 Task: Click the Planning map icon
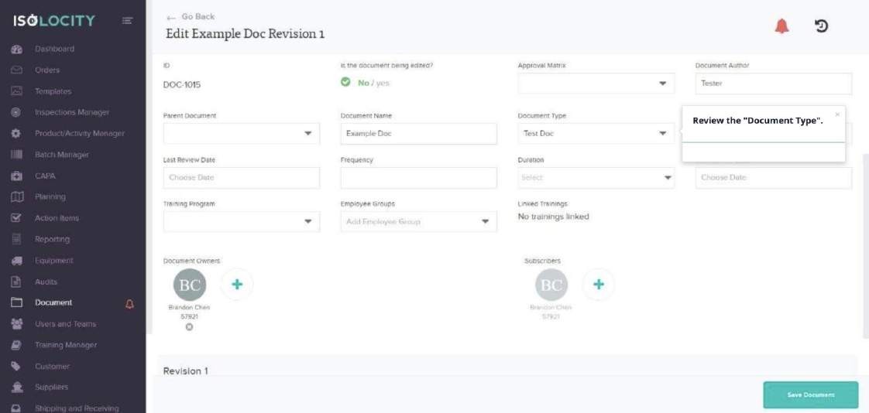click(17, 197)
